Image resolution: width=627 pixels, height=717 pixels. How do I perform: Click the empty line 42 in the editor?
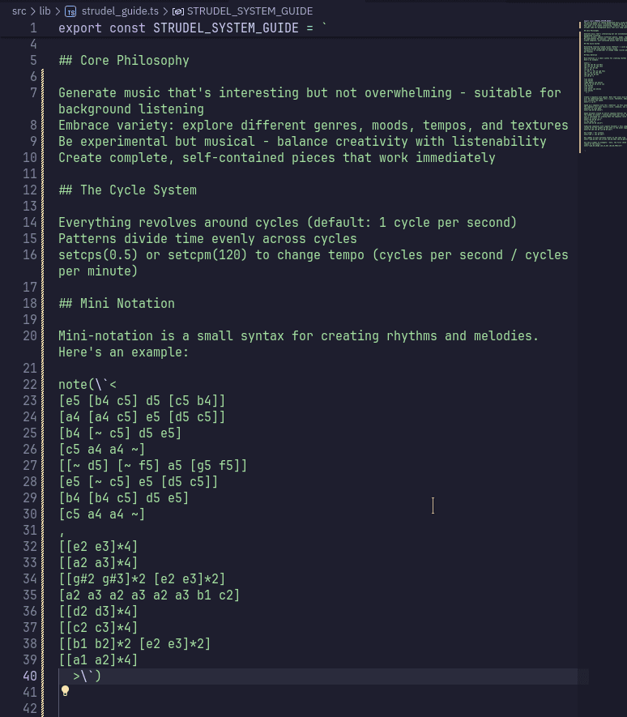click(243, 708)
